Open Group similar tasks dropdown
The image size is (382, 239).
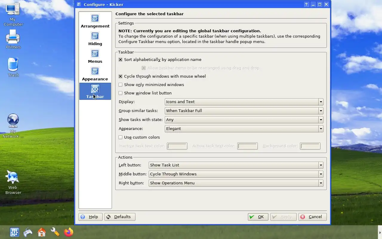pyautogui.click(x=244, y=111)
